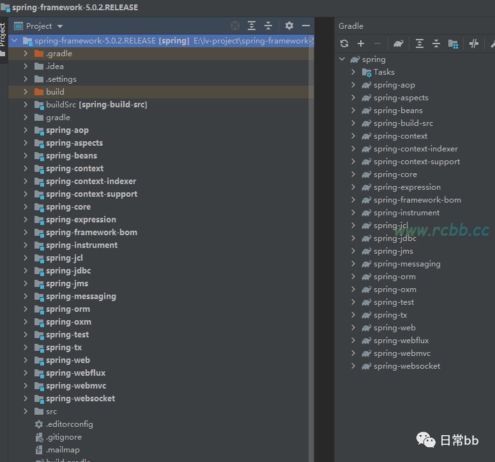
Task: Open the Project view dropdown arrow
Action: click(60, 26)
